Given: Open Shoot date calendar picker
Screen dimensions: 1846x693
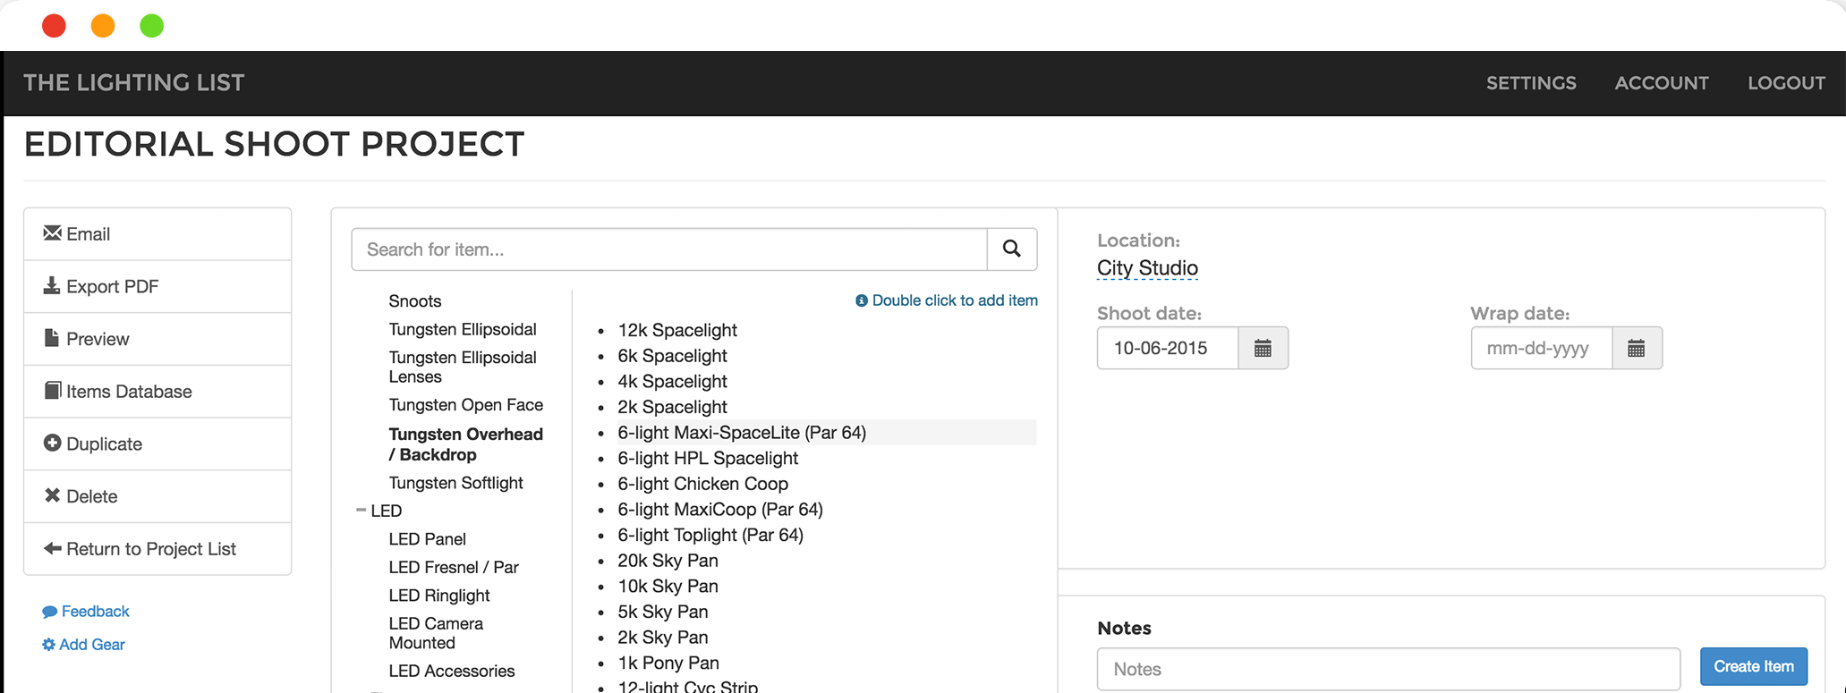Looking at the screenshot, I should coord(1263,348).
